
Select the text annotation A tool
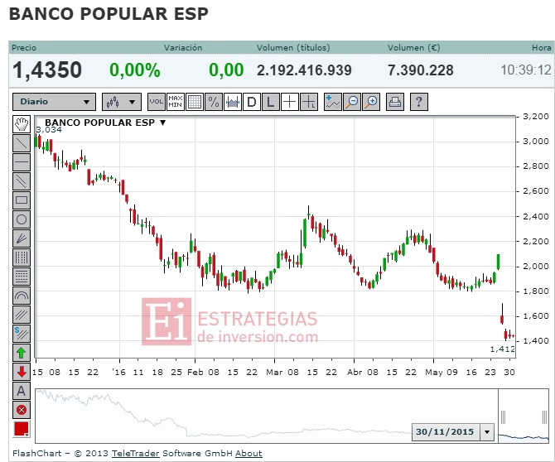pyautogui.click(x=22, y=391)
